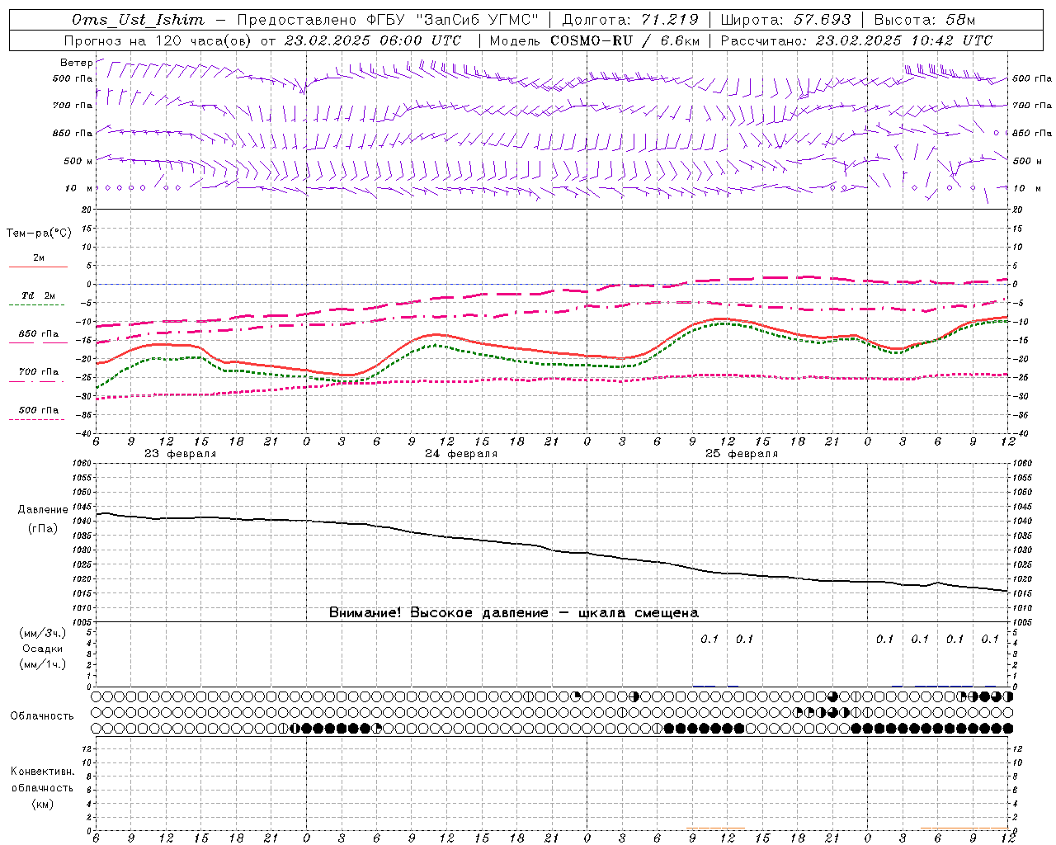Click the Высота: 58м header value
The width and height of the screenshot is (1056, 845).
924,20
